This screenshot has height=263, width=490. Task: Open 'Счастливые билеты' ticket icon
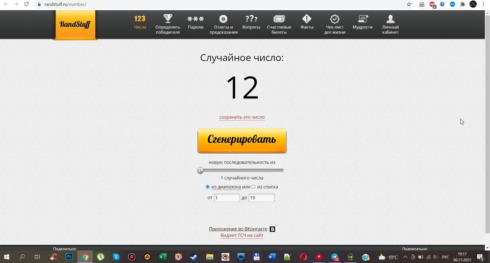(x=279, y=19)
